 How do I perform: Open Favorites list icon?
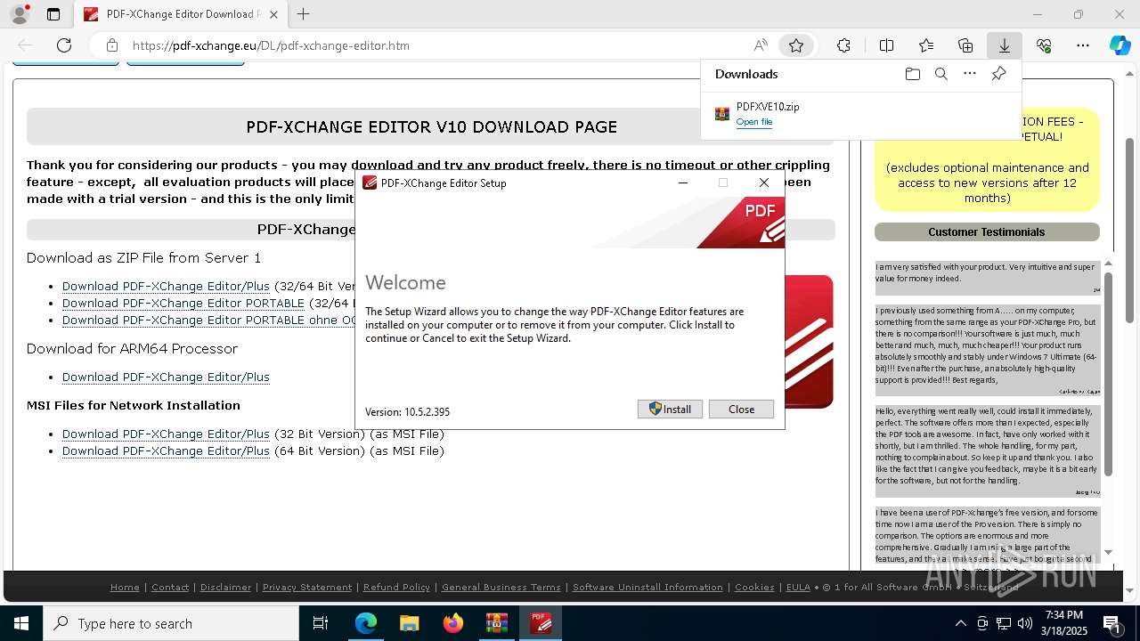tap(926, 45)
